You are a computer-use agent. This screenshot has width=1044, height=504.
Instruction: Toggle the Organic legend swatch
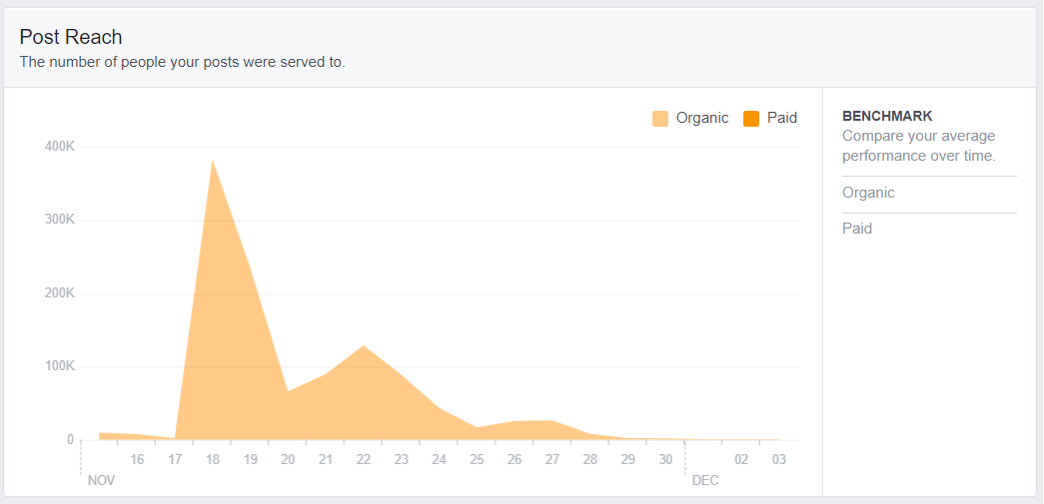click(x=659, y=119)
